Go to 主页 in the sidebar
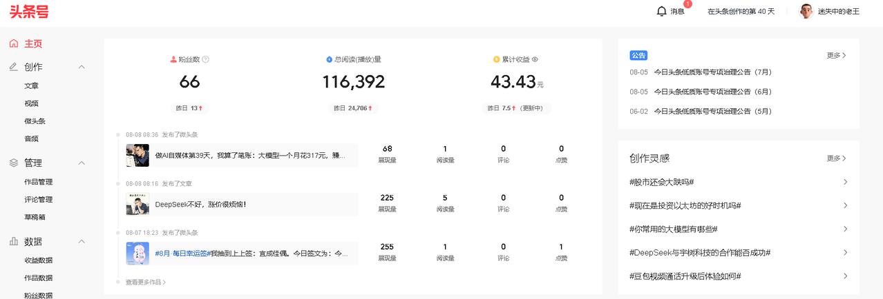The image size is (883, 299). 33,43
